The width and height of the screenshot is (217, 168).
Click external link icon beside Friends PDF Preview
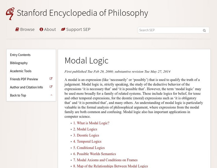coord(51,79)
